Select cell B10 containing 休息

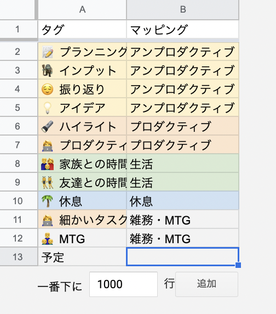pyautogui.click(x=183, y=201)
